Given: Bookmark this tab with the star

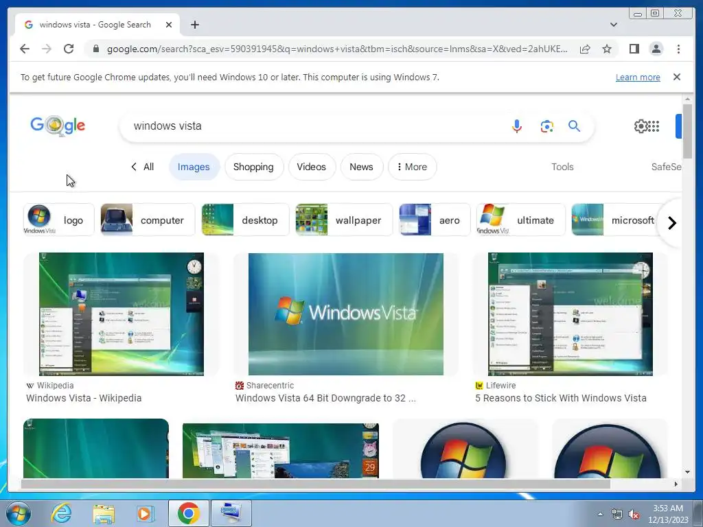Looking at the screenshot, I should point(607,49).
